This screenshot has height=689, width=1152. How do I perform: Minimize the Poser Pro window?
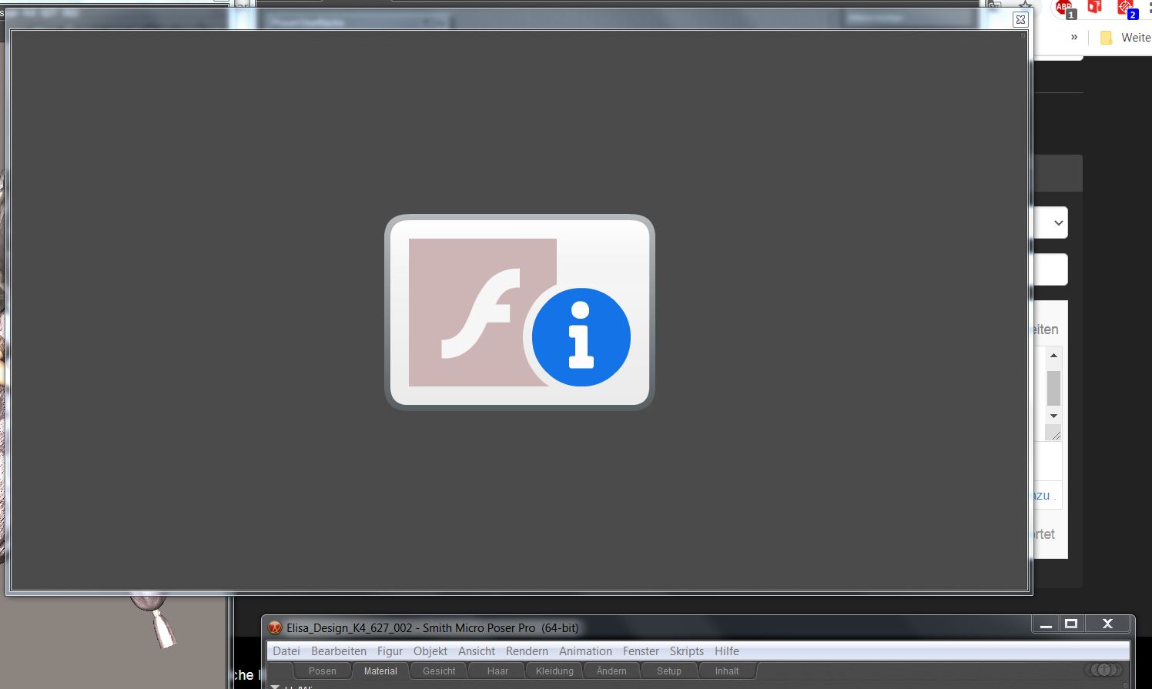click(1045, 624)
